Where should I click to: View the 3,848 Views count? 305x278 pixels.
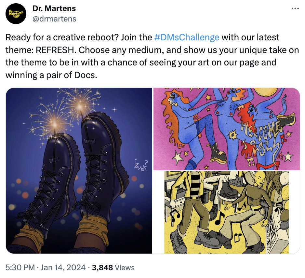113,268
